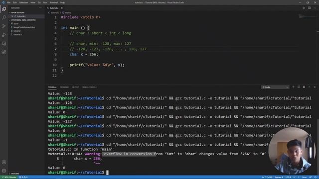Open the Terminal menu
Viewport: 319px width, 179px height.
(54, 2)
